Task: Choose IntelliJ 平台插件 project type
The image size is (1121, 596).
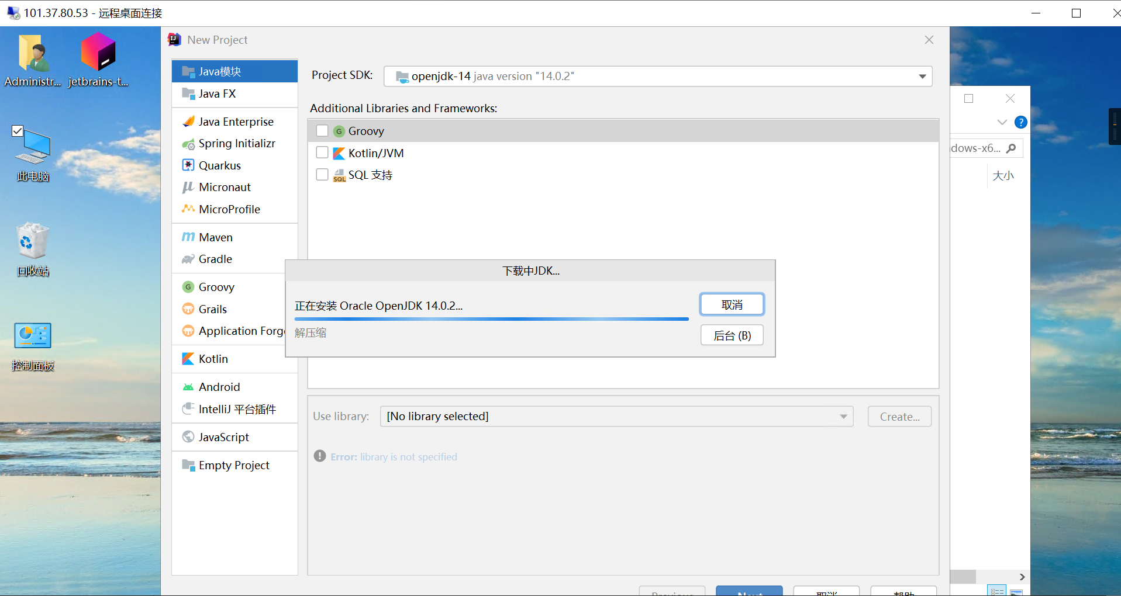Action: pos(234,409)
